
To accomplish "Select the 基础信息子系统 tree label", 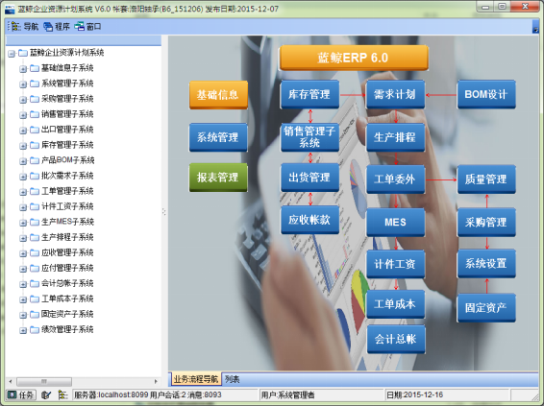I will tap(67, 68).
